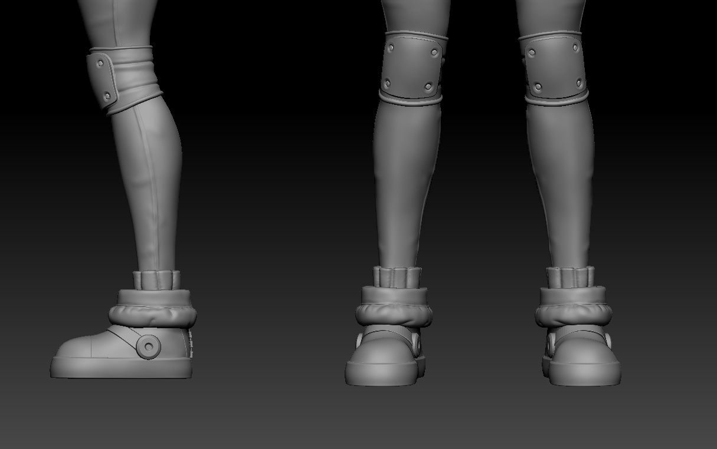Screen dimensions: 717x449
Task: Click the knee pad of the rightmost leg
Action: tap(555, 67)
